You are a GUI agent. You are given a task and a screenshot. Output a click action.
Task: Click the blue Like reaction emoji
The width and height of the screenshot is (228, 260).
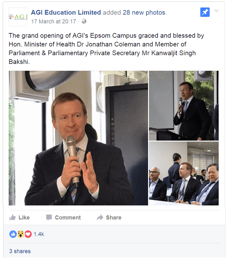13,234
